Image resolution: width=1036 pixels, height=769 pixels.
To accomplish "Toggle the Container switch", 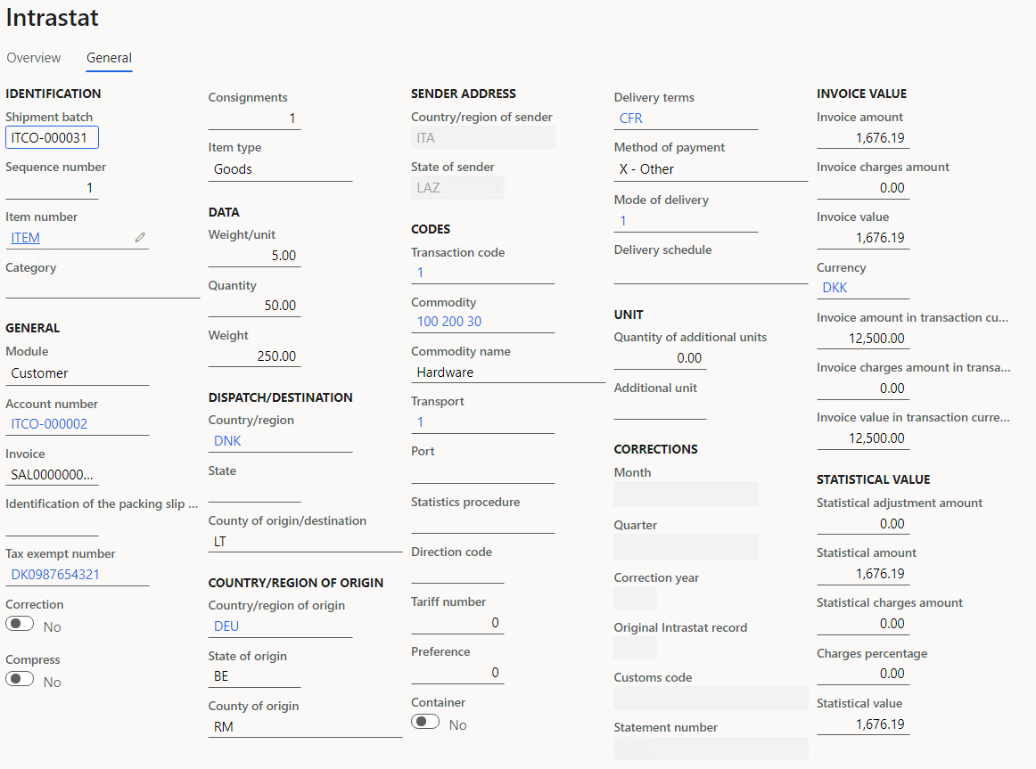I will (x=424, y=721).
